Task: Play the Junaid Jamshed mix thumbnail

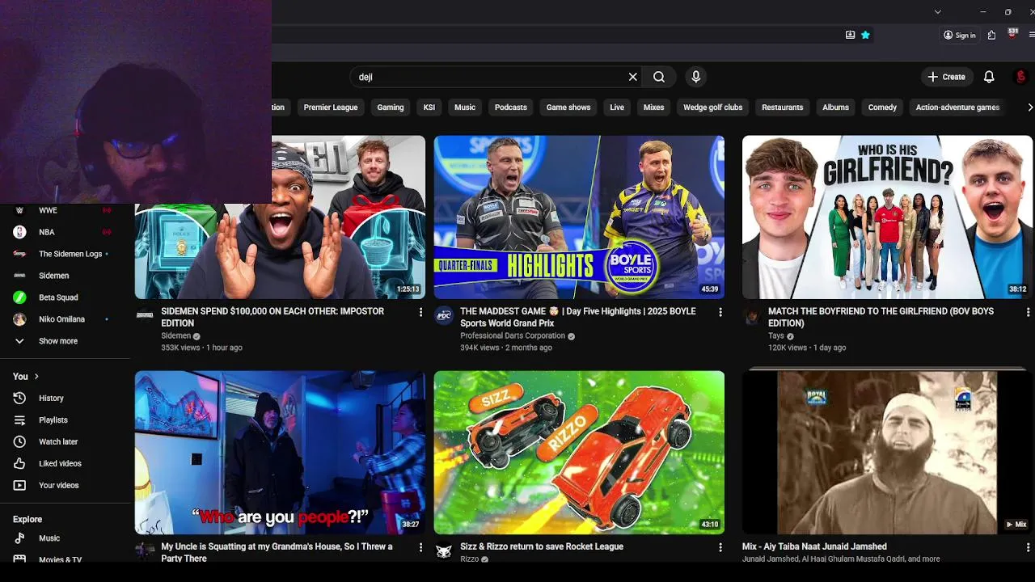Action: (887, 453)
